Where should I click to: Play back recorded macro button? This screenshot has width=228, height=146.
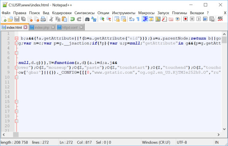click(x=198, y=19)
